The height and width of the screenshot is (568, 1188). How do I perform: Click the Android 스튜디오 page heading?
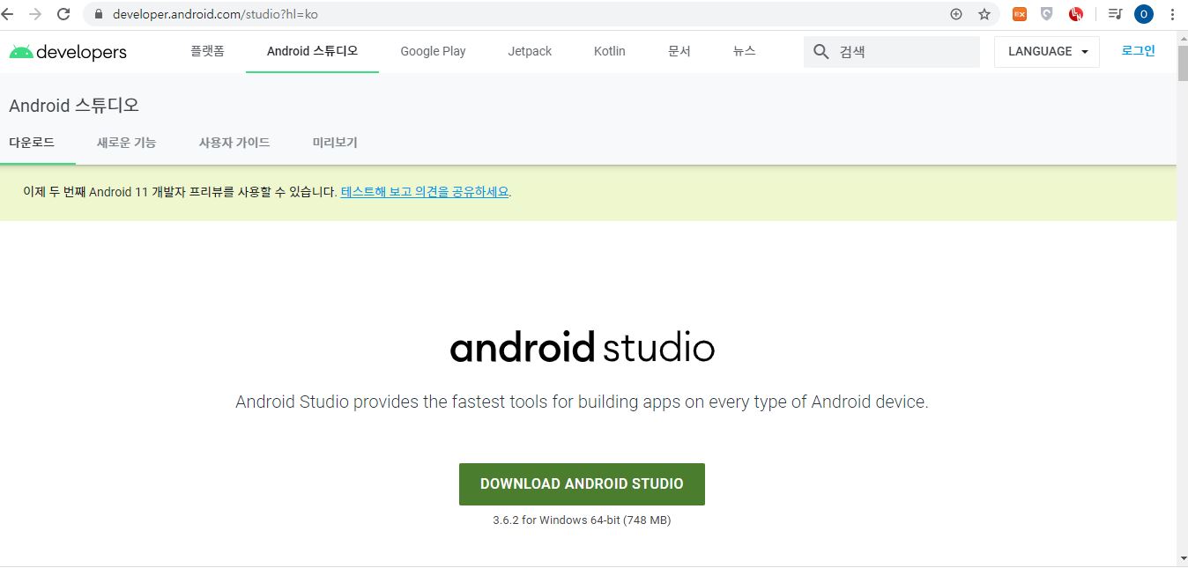74,106
